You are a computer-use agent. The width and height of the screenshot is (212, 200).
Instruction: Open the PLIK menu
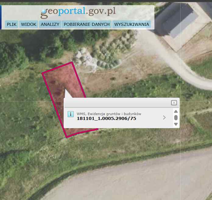(x=12, y=24)
